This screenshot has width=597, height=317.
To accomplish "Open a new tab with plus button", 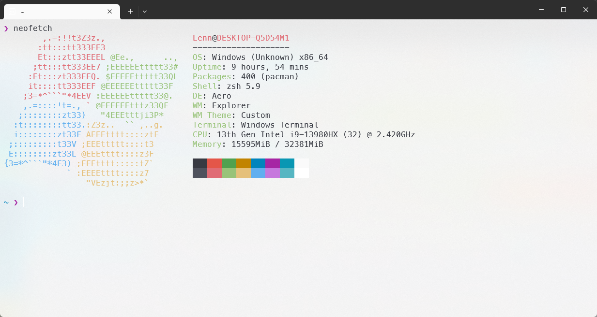I will 130,11.
